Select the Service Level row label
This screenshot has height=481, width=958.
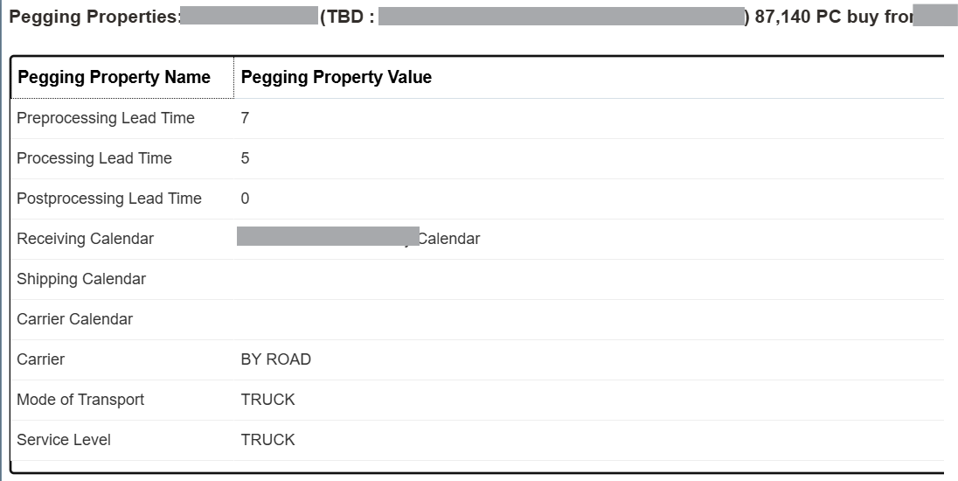[64, 440]
